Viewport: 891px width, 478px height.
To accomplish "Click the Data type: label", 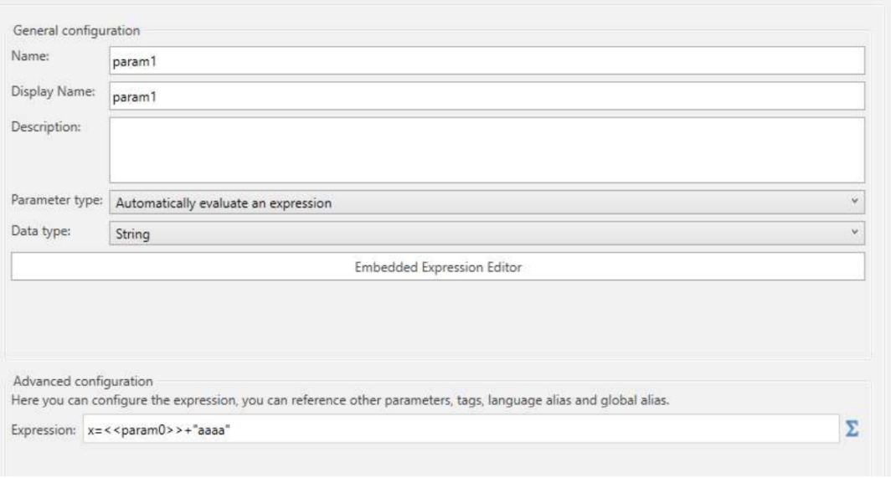I will click(x=41, y=231).
